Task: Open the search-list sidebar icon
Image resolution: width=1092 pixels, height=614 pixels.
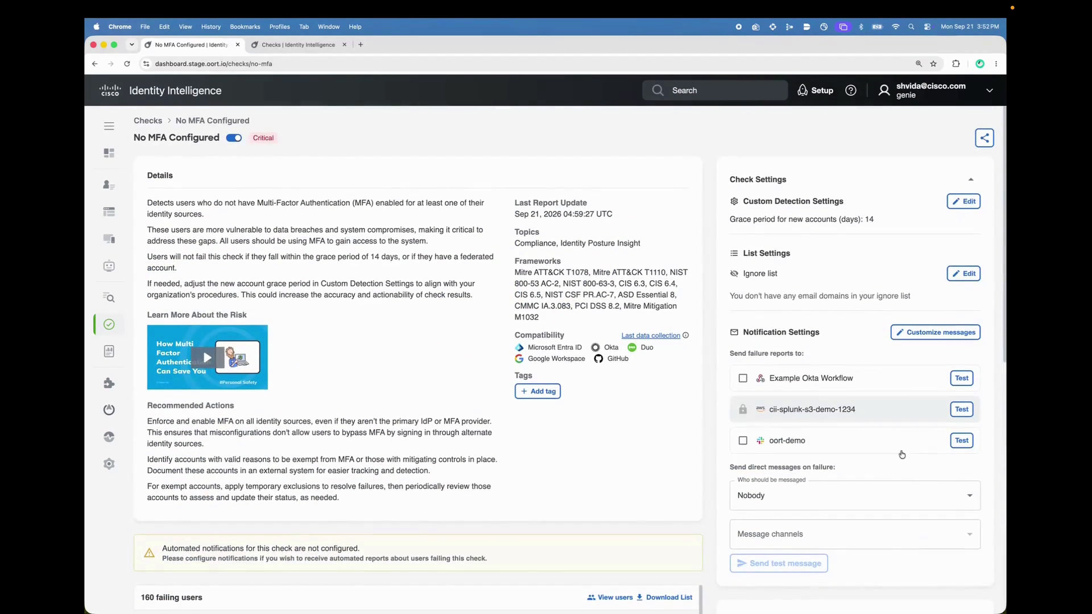Action: (x=109, y=297)
